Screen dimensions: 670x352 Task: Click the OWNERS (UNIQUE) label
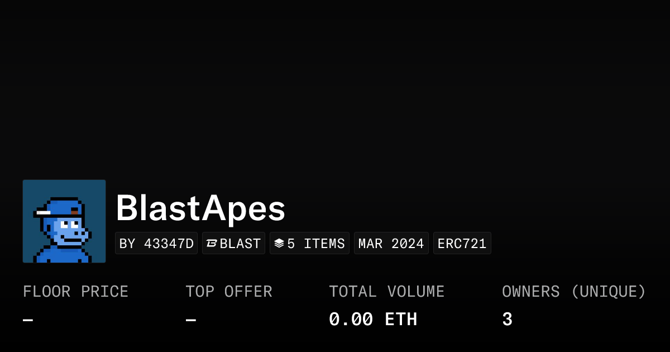573,292
